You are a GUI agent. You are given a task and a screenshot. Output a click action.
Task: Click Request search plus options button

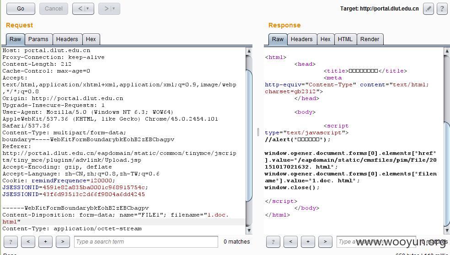(45, 242)
